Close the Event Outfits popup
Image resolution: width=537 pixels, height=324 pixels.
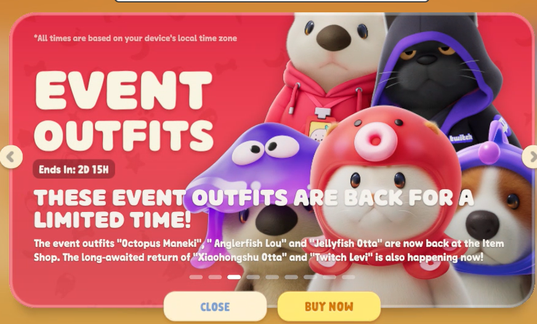(x=215, y=306)
